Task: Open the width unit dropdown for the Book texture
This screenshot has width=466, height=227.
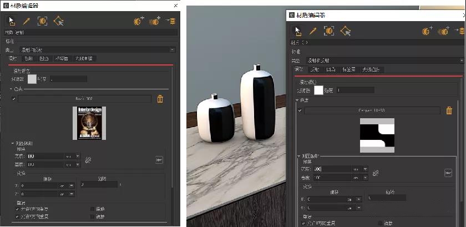Action: pyautogui.click(x=78, y=156)
